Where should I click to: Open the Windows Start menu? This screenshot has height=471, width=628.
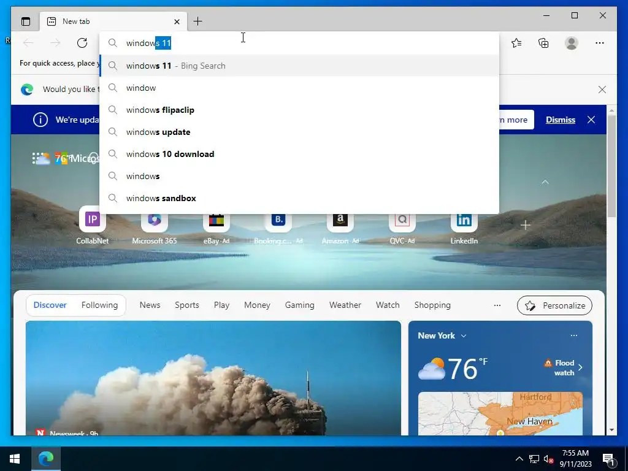(x=15, y=459)
